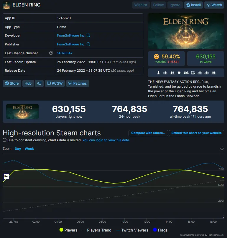Click the review rating face emoji
The width and height of the screenshot is (227, 238).
157,56
